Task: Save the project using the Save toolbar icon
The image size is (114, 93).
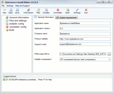Action: coord(17,11)
